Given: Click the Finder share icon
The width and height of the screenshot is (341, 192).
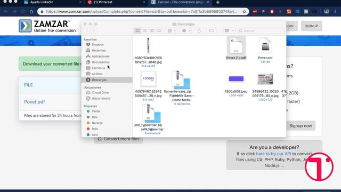Looking at the screenshot, I should click(x=199, y=31).
